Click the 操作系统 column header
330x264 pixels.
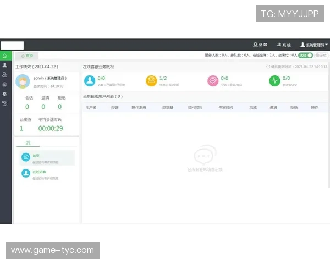pyautogui.click(x=139, y=107)
